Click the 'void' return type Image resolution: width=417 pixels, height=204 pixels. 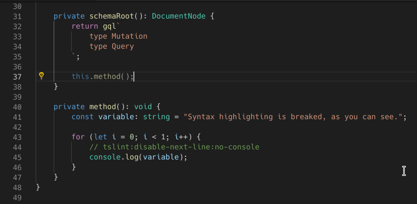tap(143, 107)
